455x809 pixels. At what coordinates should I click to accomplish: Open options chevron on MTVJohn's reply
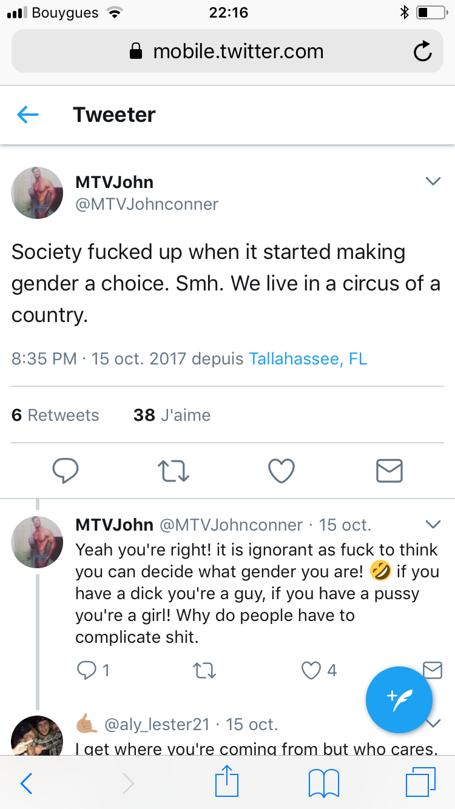point(433,524)
